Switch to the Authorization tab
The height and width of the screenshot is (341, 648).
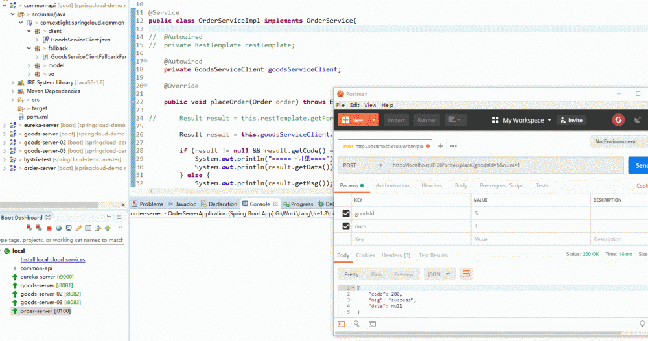pyautogui.click(x=393, y=185)
